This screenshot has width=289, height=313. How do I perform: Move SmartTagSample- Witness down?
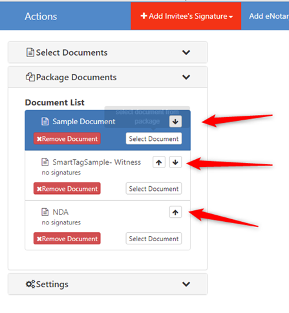pyautogui.click(x=175, y=162)
